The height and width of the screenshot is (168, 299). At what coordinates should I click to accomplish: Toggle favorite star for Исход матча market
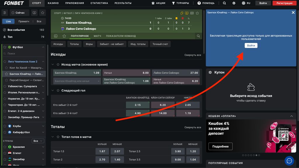[x=58, y=64]
